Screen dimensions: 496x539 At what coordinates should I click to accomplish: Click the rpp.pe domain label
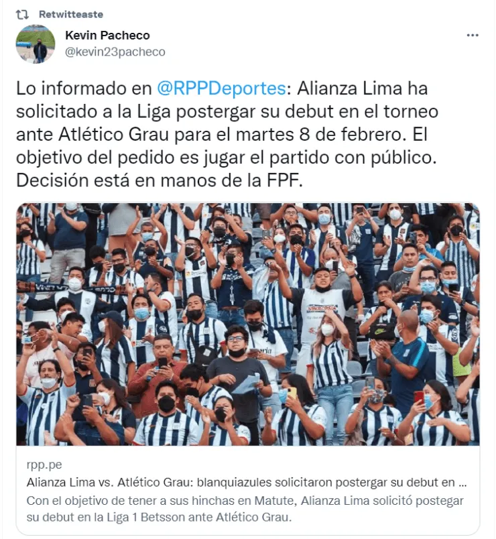tap(44, 465)
